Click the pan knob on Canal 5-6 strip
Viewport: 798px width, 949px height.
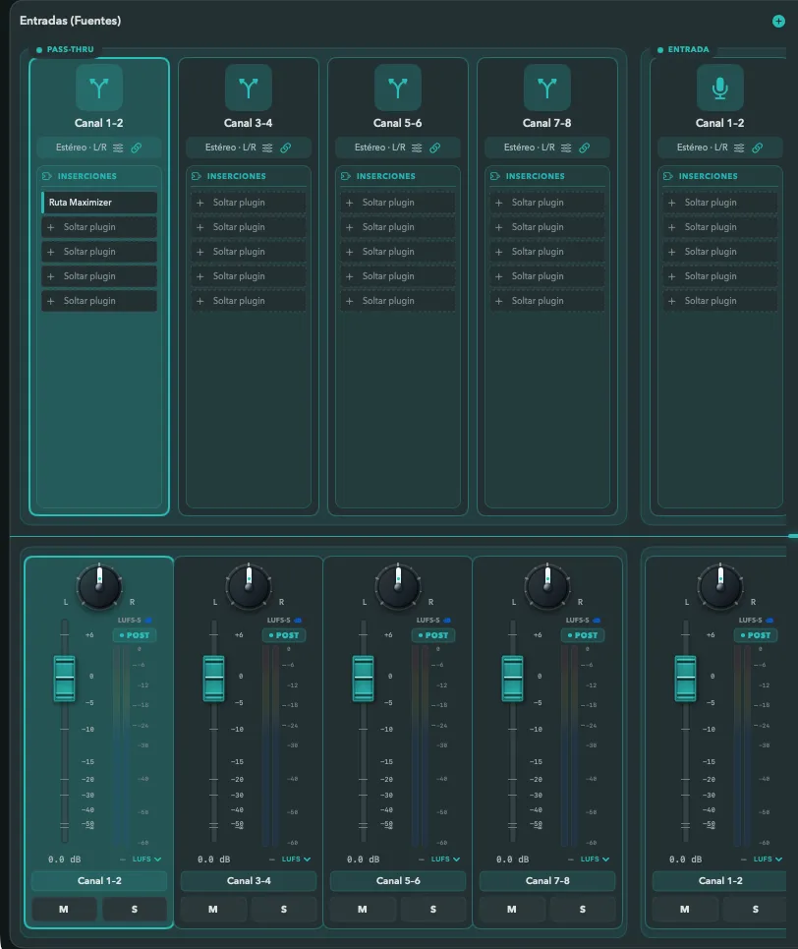click(x=398, y=586)
